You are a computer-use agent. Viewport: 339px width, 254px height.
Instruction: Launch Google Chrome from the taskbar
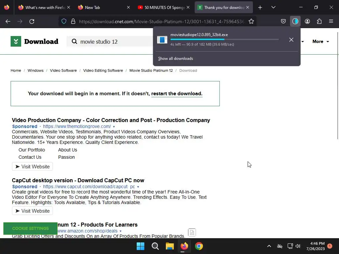(x=199, y=246)
